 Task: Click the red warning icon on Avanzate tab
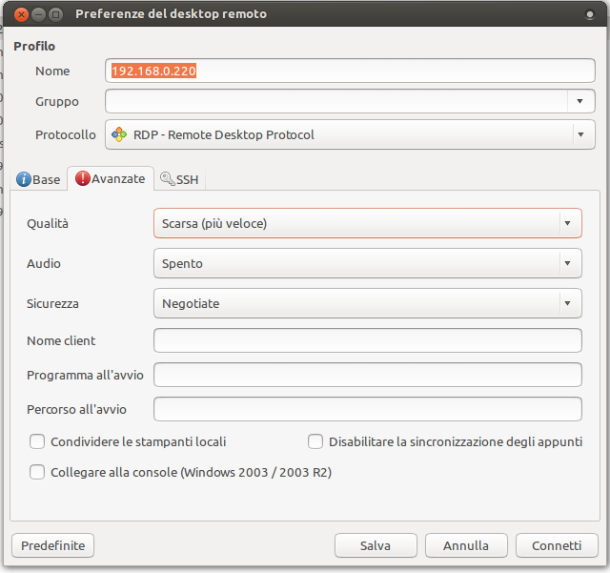point(83,178)
